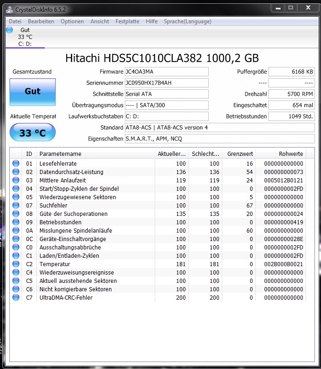The image size is (321, 369).
Task: Click the blue Gut health status button
Action: point(33,92)
